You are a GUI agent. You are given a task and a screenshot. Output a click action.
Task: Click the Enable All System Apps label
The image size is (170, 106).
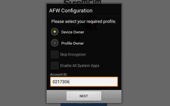(80, 66)
